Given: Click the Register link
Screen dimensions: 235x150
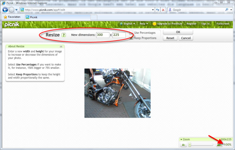Looking at the screenshot, I should [x=191, y=23].
